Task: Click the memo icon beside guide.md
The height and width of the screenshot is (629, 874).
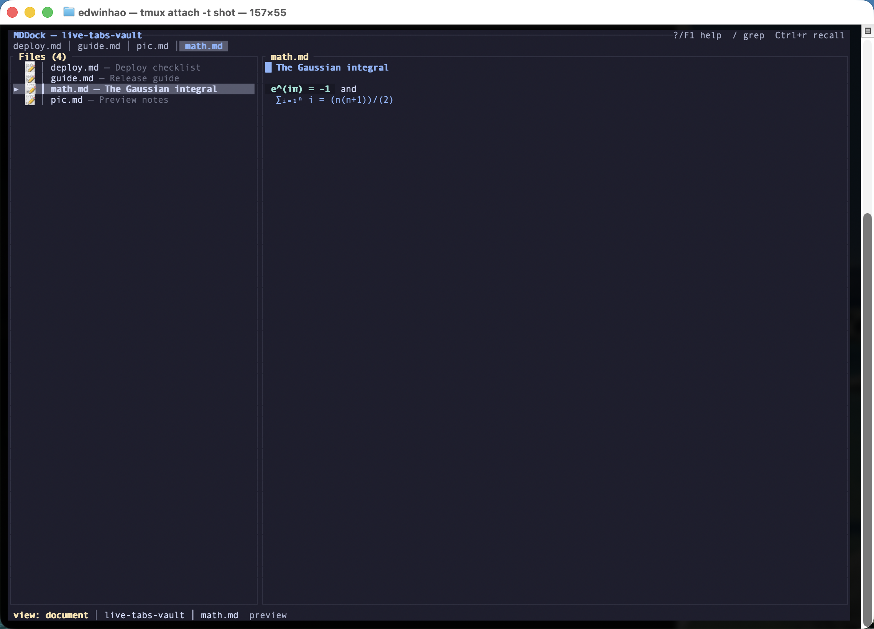Action: (30, 78)
